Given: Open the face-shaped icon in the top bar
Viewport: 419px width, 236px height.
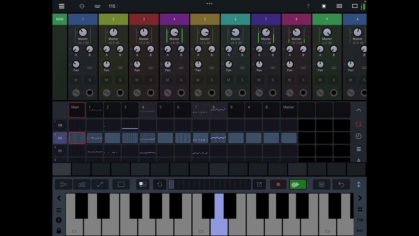Looking at the screenshot, I should click(82, 6).
